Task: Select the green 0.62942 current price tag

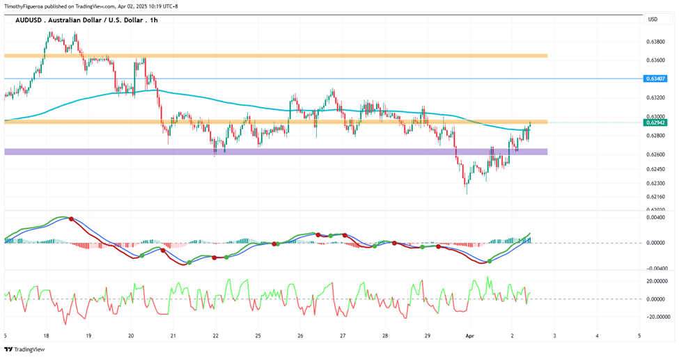Action: (x=656, y=122)
